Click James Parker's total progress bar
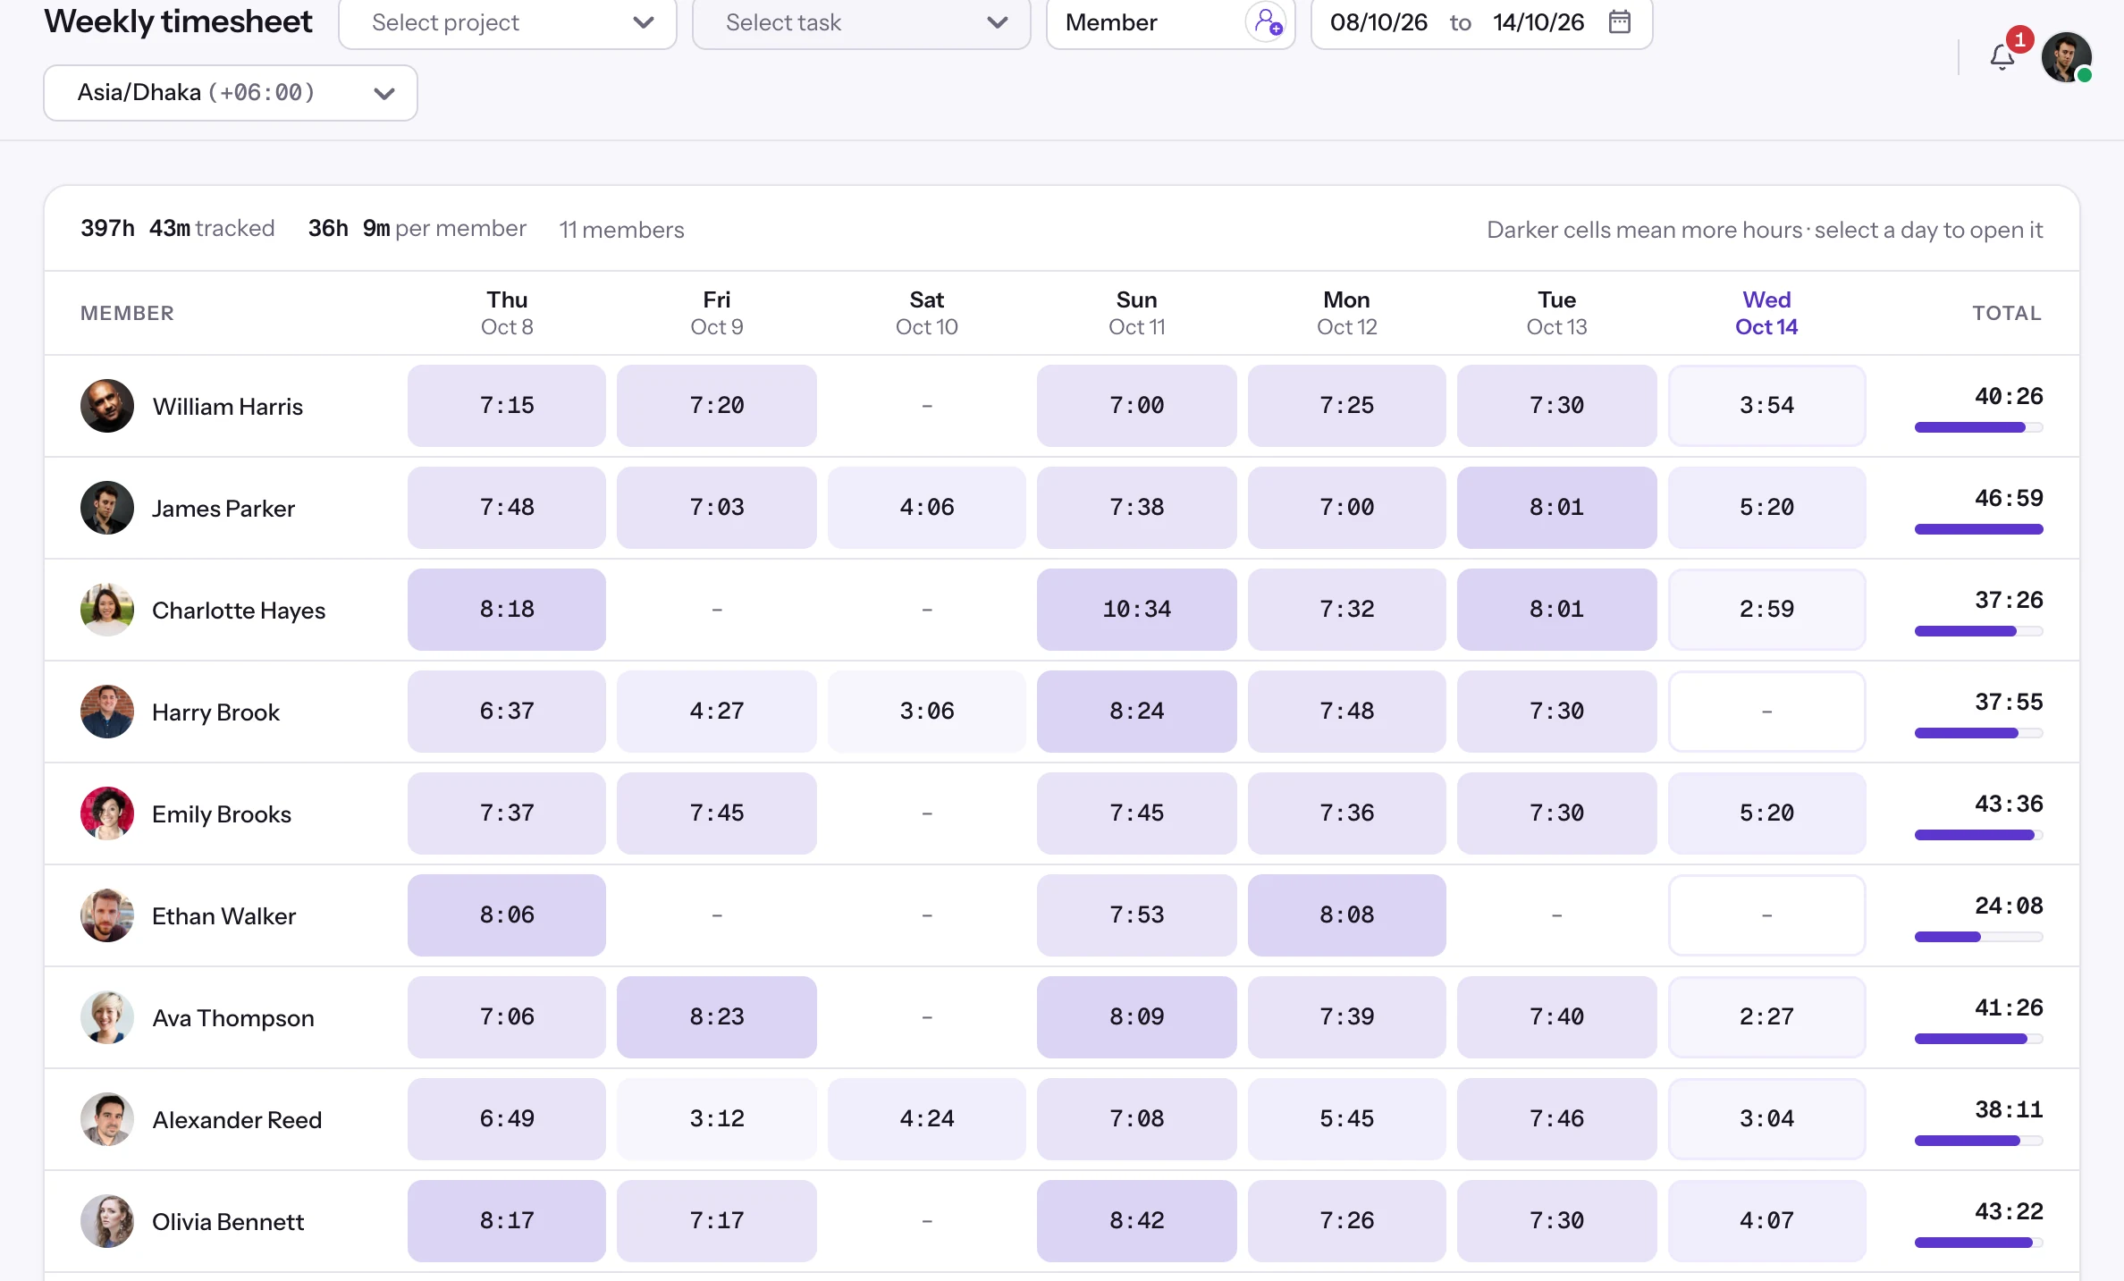This screenshot has width=2124, height=1281. click(1979, 529)
